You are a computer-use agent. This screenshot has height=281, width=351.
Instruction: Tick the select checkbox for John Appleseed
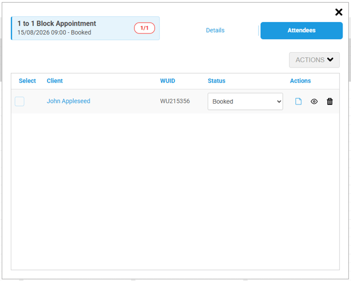(19, 101)
